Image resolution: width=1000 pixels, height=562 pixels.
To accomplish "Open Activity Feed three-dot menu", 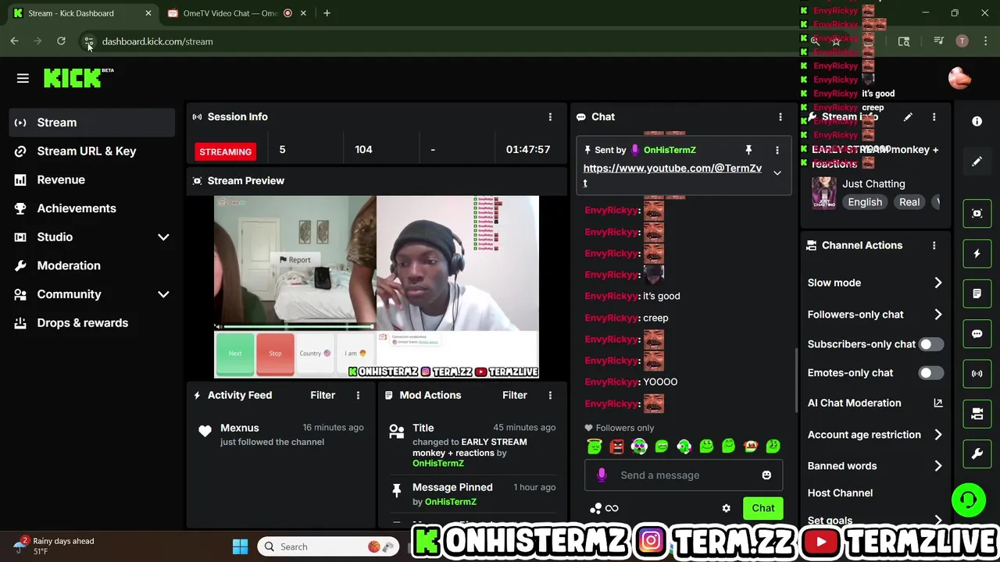I will click(358, 395).
